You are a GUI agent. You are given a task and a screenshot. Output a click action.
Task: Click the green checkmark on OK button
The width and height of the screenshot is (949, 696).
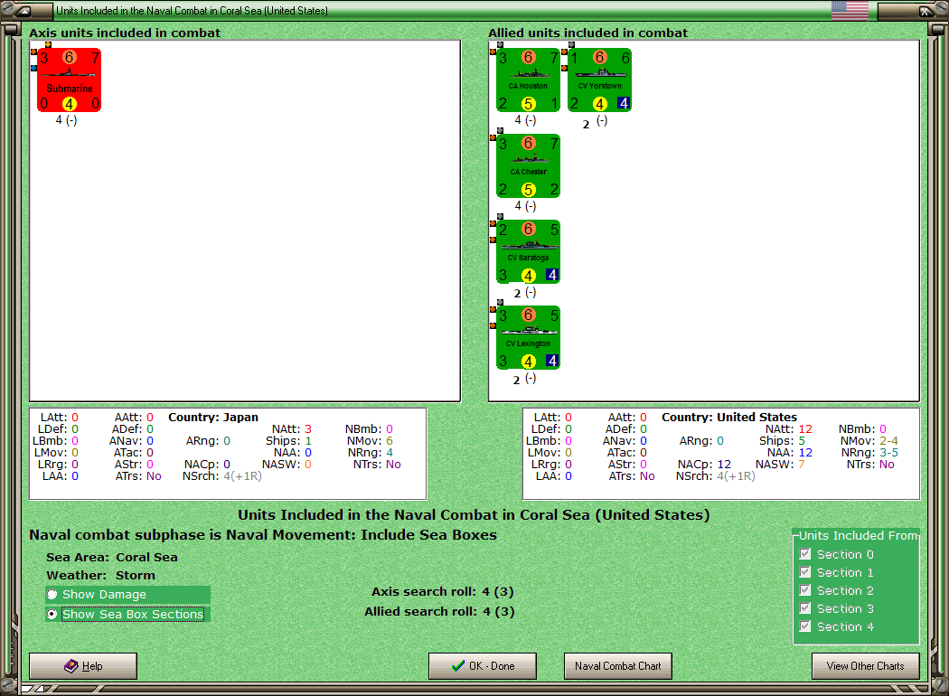(x=458, y=666)
